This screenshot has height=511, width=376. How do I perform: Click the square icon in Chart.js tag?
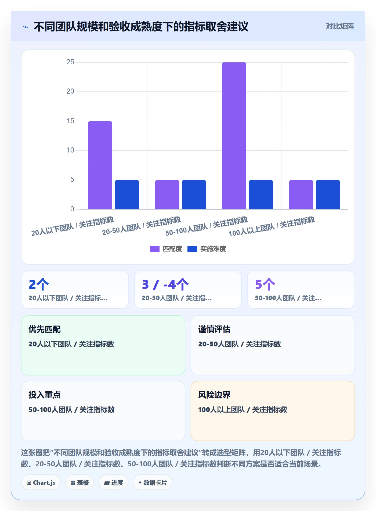coord(29,483)
